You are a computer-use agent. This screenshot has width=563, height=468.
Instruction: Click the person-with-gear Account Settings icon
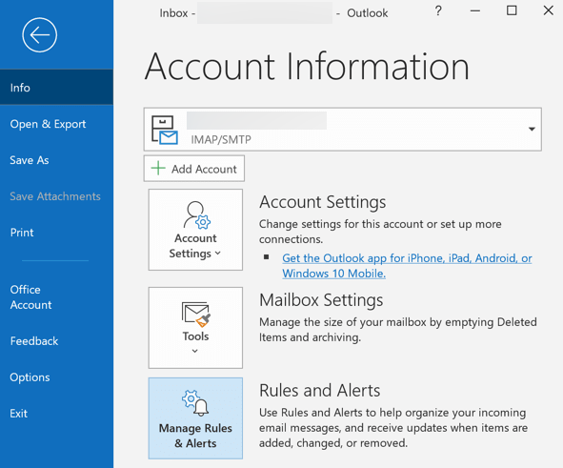tap(197, 215)
